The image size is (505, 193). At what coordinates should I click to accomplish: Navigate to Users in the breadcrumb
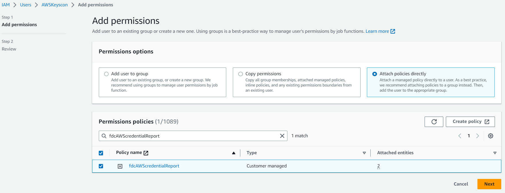click(26, 5)
